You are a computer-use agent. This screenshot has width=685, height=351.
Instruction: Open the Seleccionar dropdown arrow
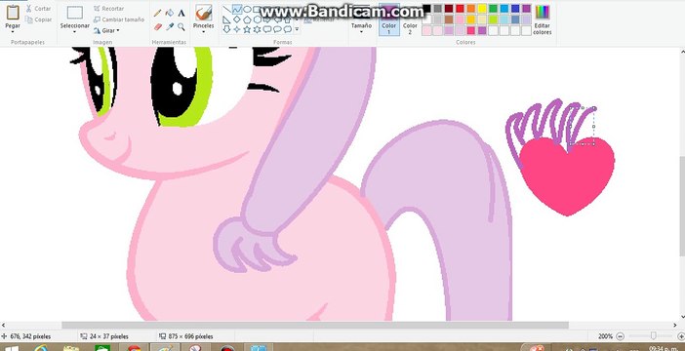pyautogui.click(x=75, y=32)
